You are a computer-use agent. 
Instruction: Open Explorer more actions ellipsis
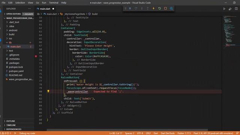point(29,9)
